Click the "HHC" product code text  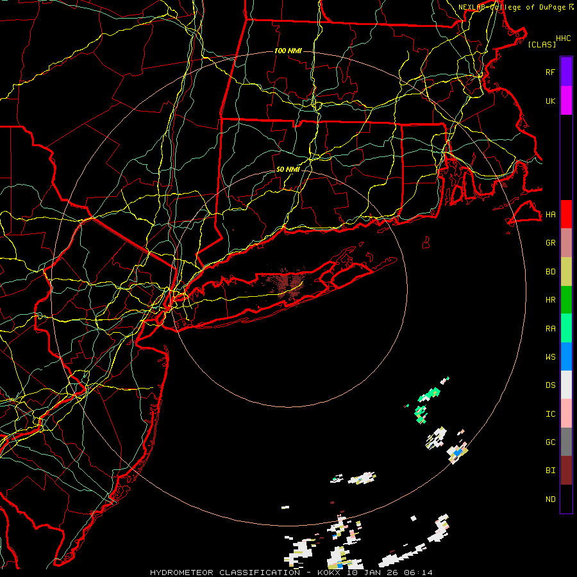563,38
